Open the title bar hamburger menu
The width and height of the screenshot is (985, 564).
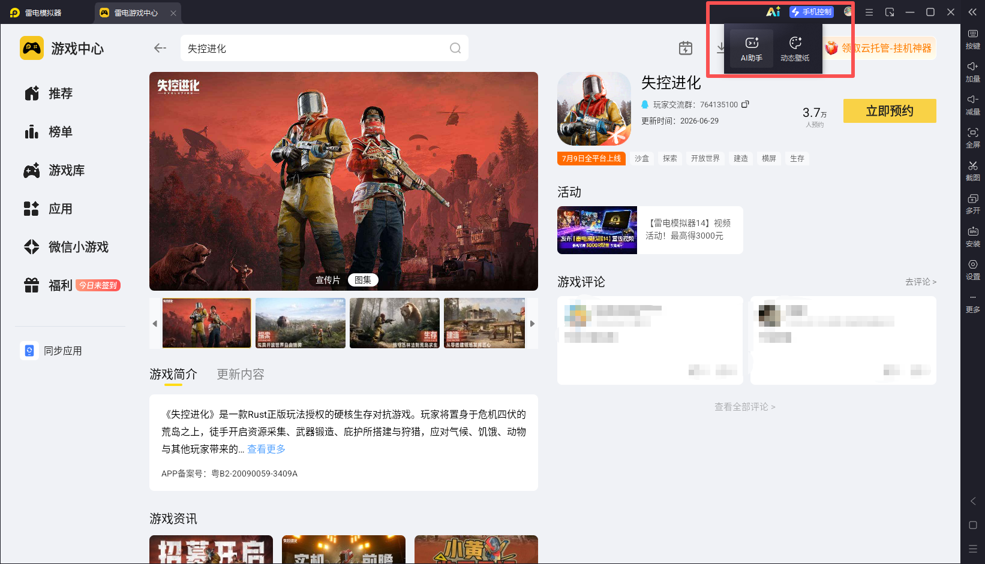pyautogui.click(x=869, y=12)
